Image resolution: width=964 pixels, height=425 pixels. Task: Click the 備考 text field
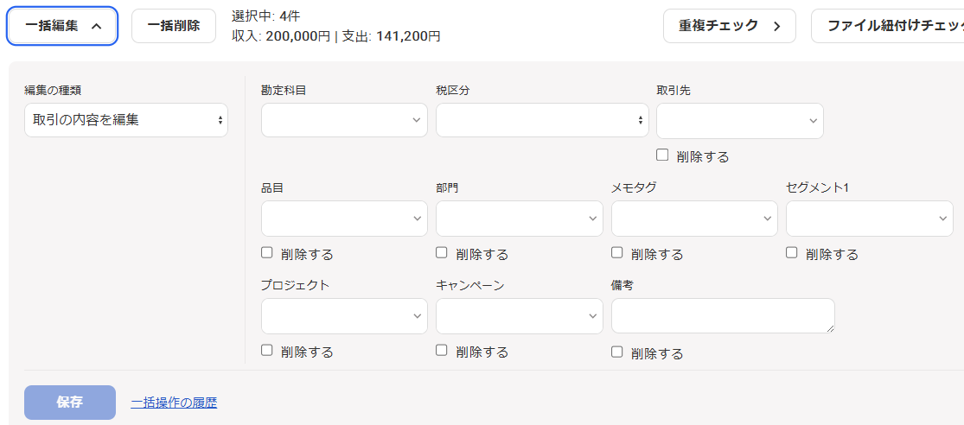(722, 316)
